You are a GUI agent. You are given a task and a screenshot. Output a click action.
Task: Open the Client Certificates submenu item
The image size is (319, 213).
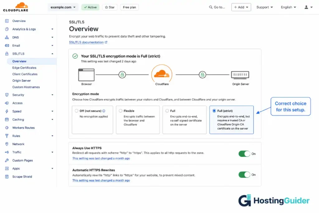pyautogui.click(x=25, y=74)
